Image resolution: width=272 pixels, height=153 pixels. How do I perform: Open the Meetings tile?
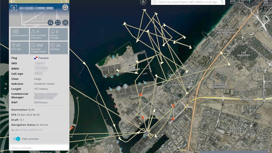[x=58, y=48]
